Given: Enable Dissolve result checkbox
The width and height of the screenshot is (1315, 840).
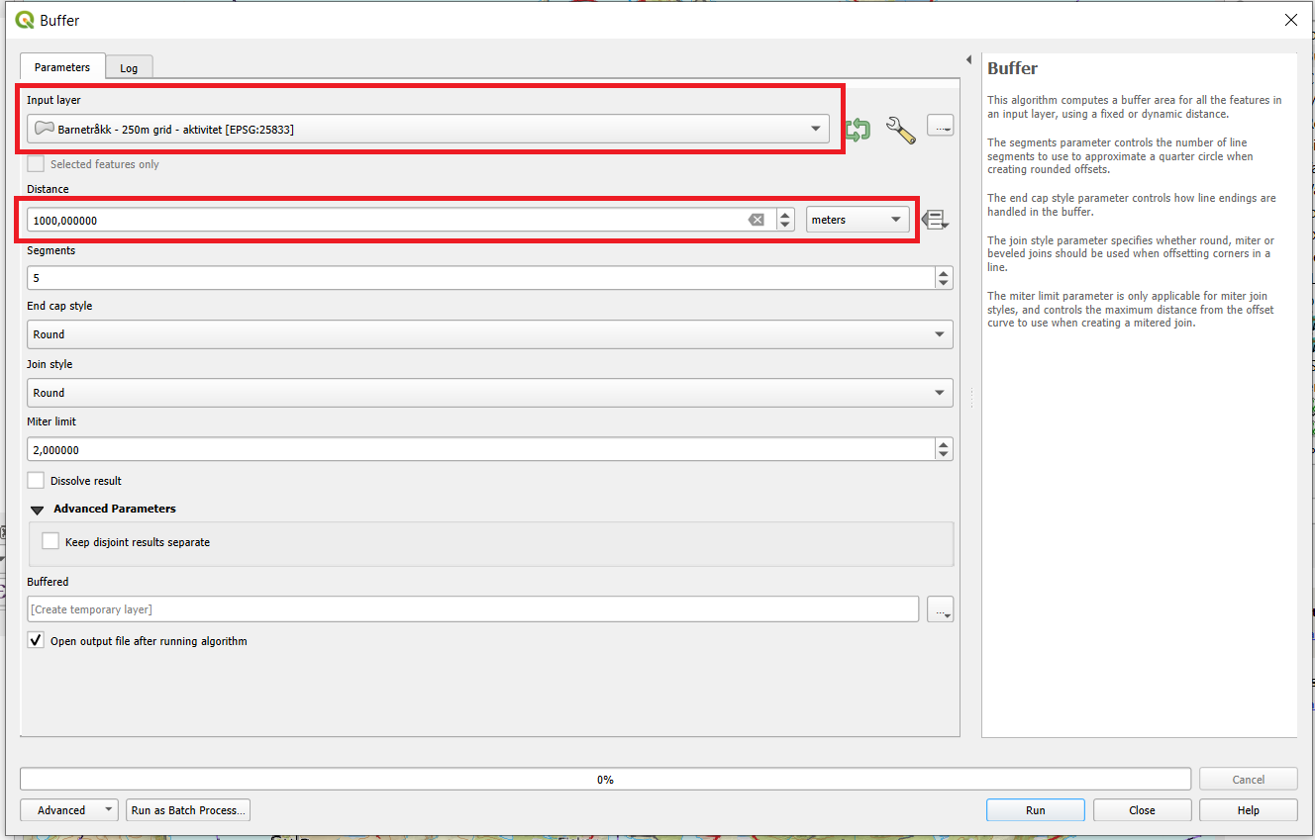Looking at the screenshot, I should click(36, 481).
